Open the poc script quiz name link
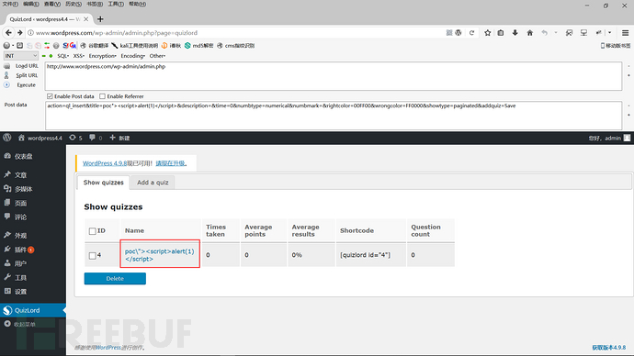 [159, 255]
